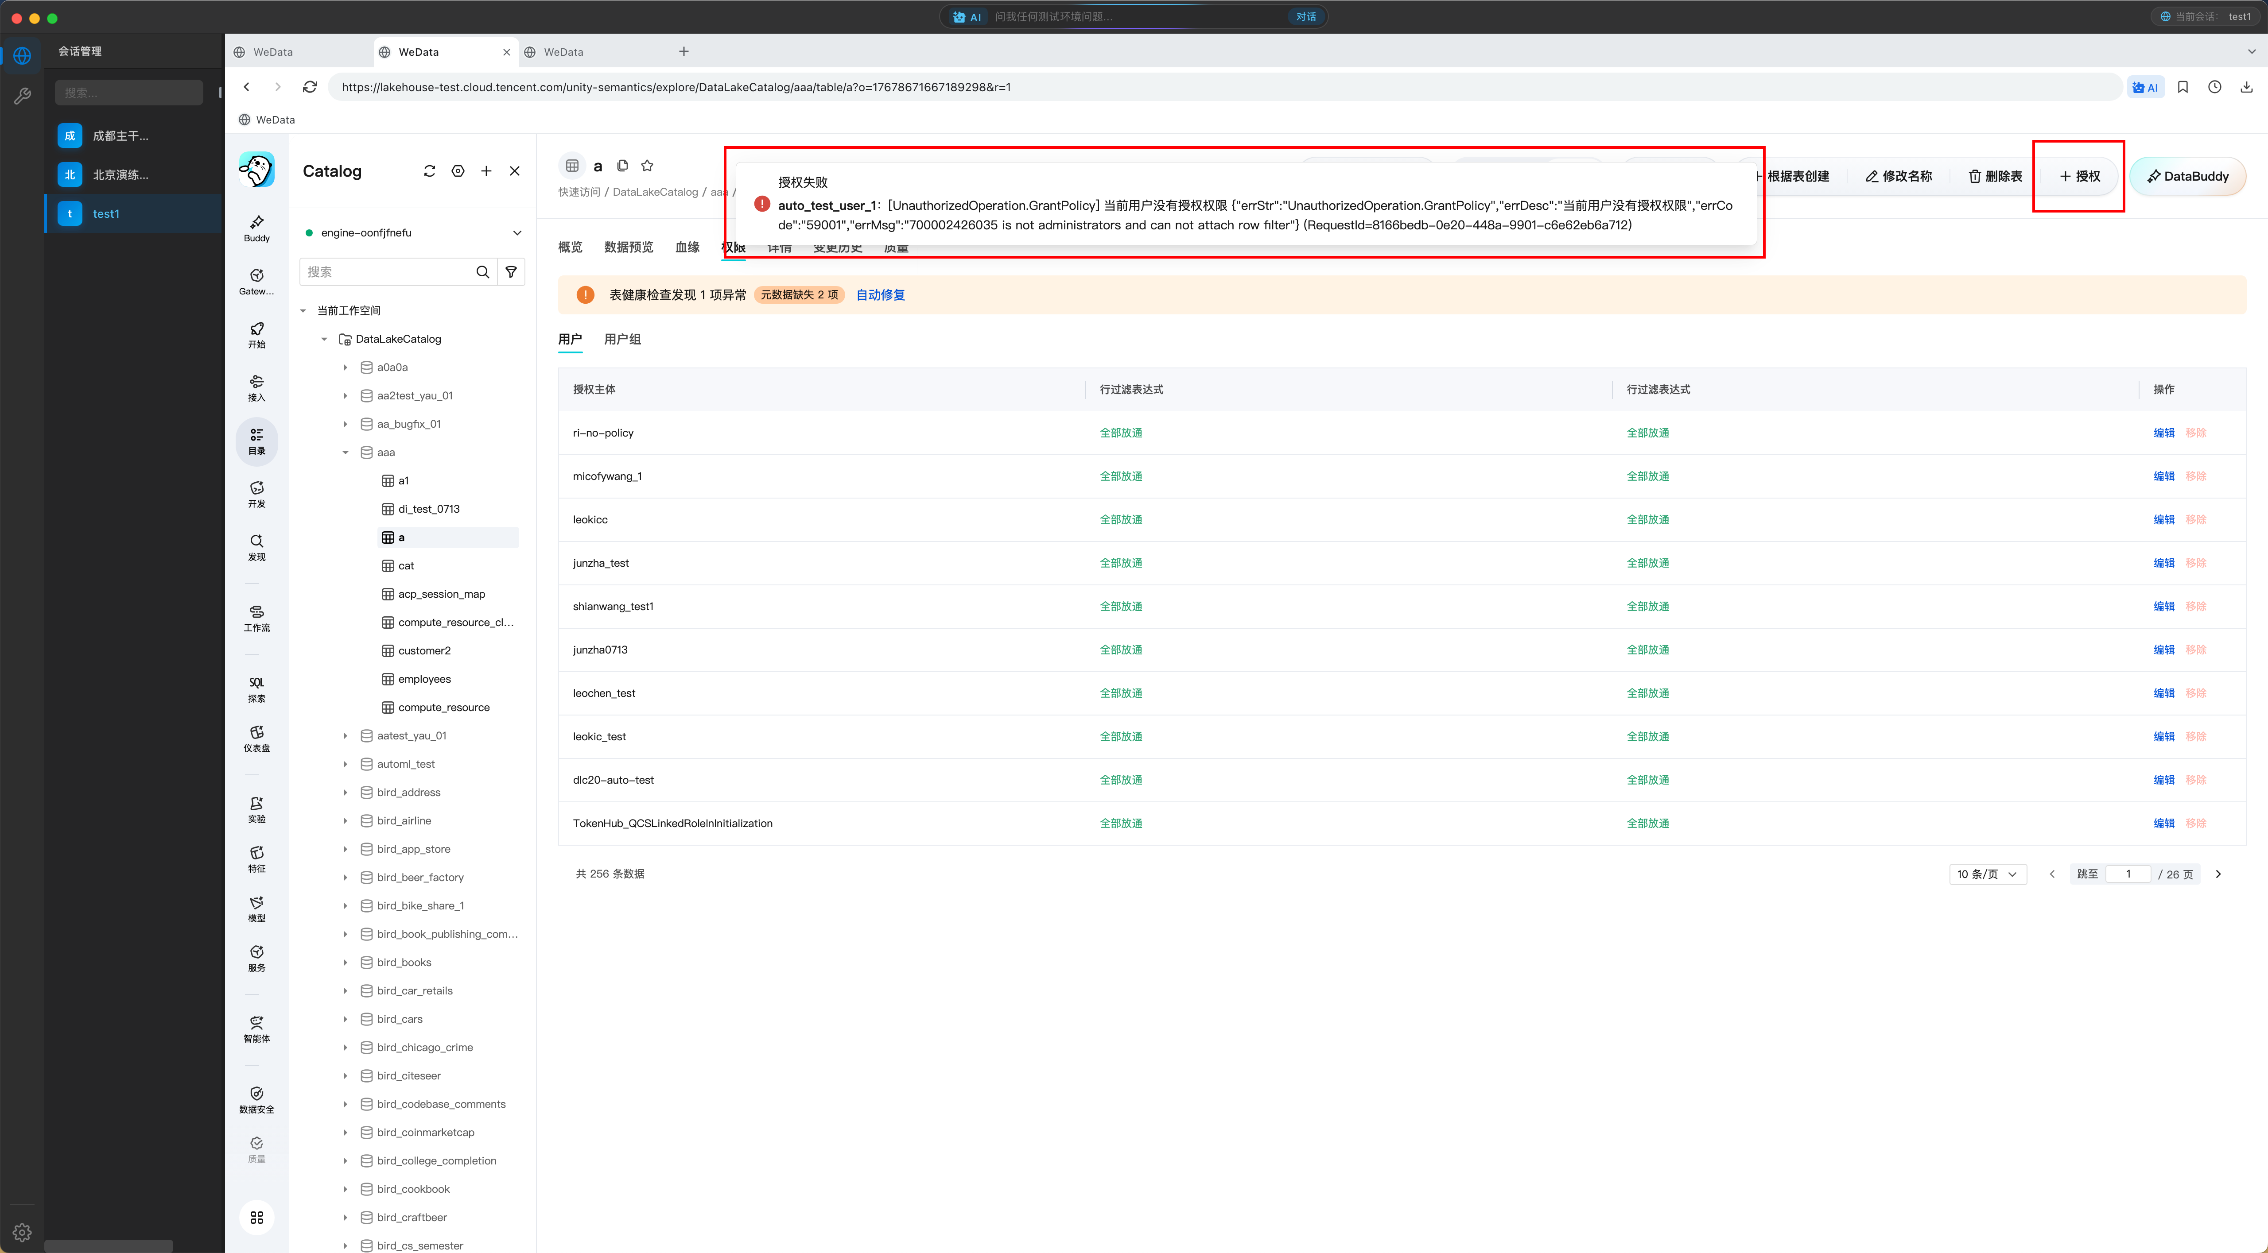This screenshot has width=2268, height=1253.
Task: Open Catalog settings gear
Action: click(x=458, y=171)
